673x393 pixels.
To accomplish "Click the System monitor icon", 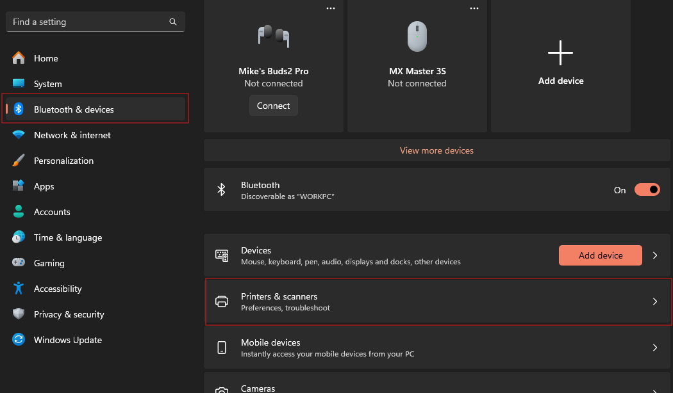I will [19, 84].
